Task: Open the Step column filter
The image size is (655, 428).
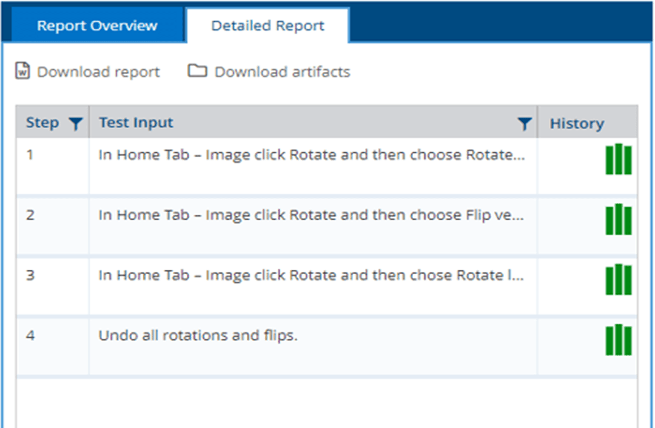Action: 75,124
